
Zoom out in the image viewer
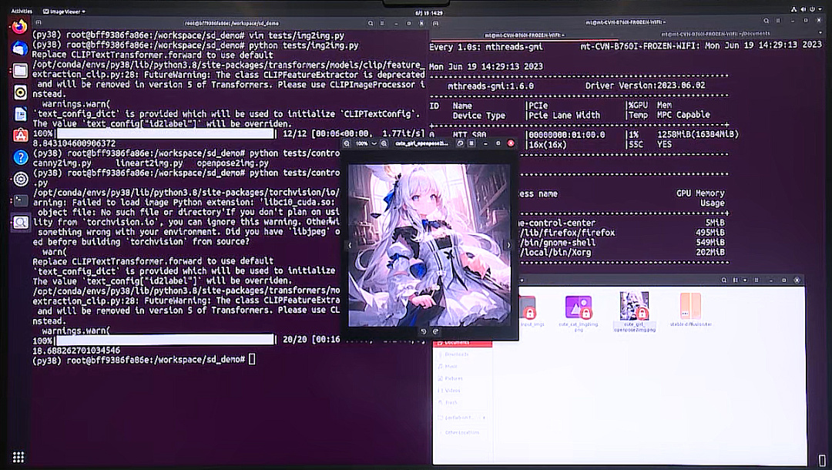pos(347,143)
